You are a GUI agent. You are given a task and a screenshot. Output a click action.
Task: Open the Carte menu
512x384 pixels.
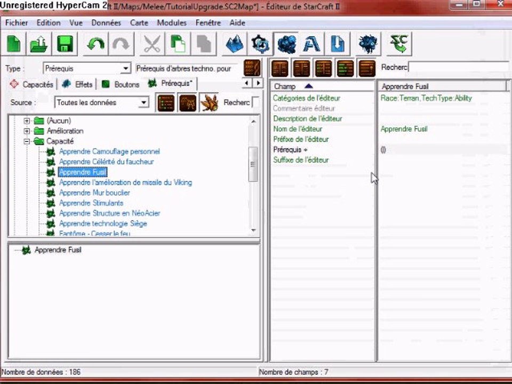pos(139,23)
